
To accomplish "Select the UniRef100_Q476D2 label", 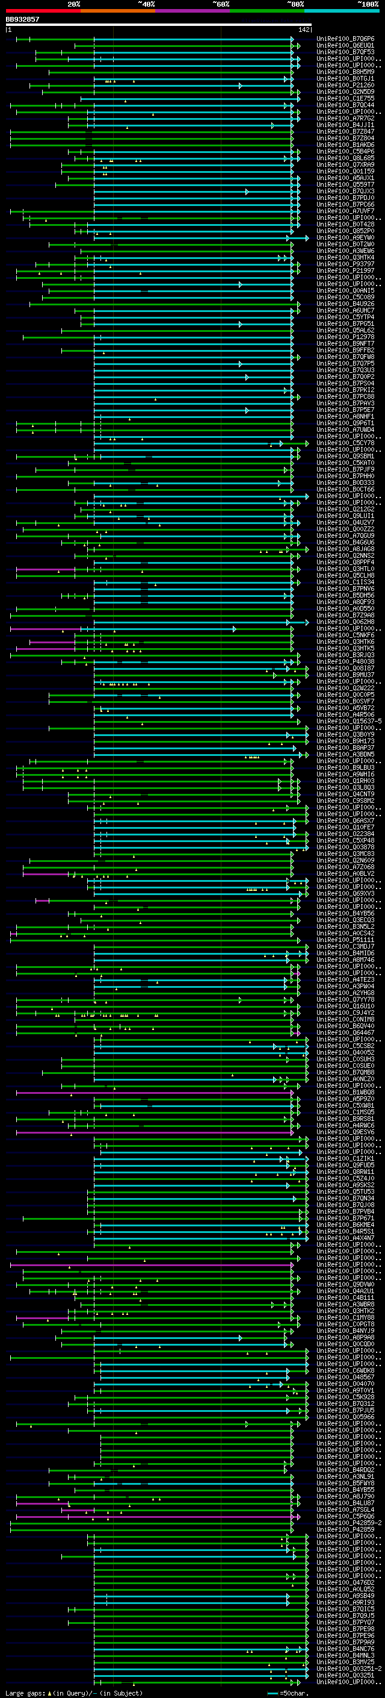I will pos(345,1582).
